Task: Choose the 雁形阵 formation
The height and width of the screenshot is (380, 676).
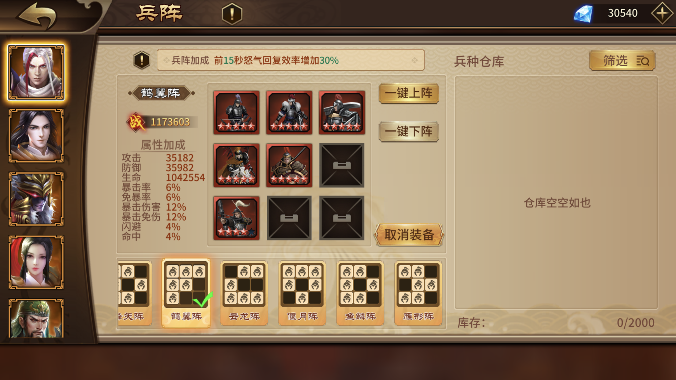Action: point(418,293)
